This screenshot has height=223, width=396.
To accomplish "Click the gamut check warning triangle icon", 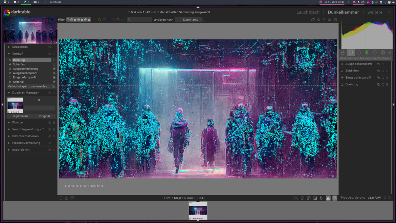I will [x=328, y=198].
